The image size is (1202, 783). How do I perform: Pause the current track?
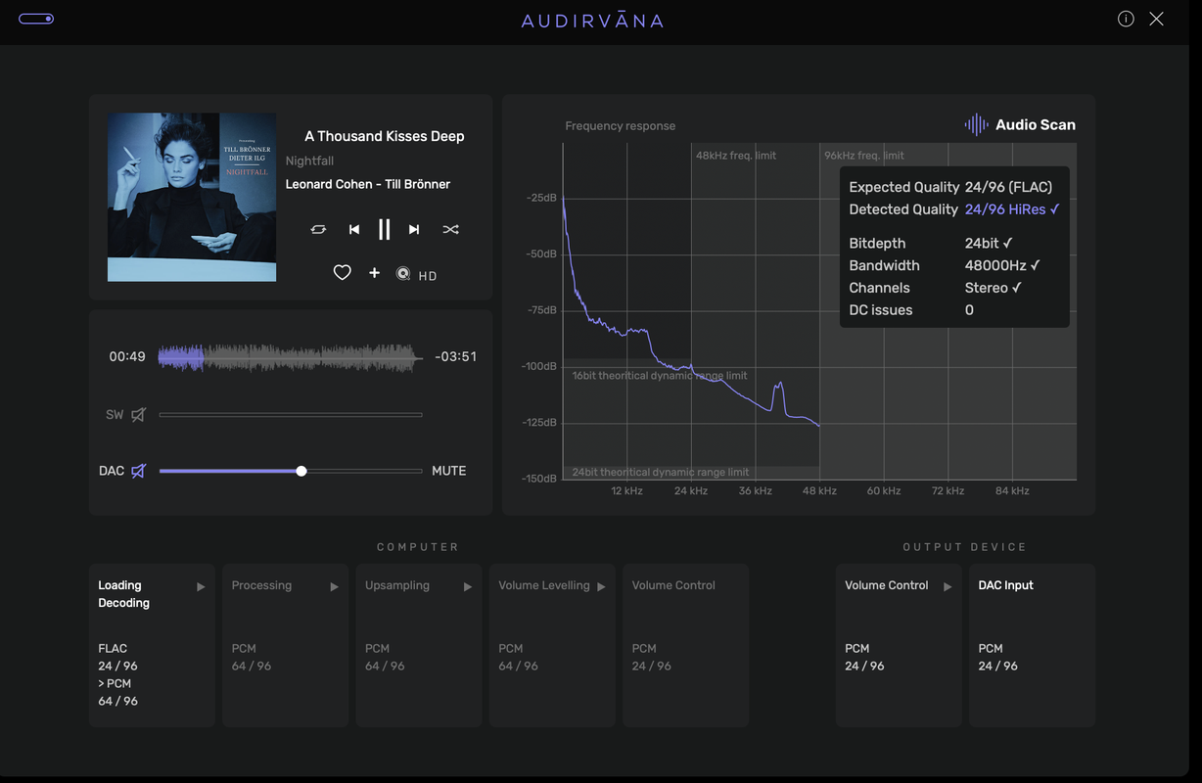(x=384, y=229)
